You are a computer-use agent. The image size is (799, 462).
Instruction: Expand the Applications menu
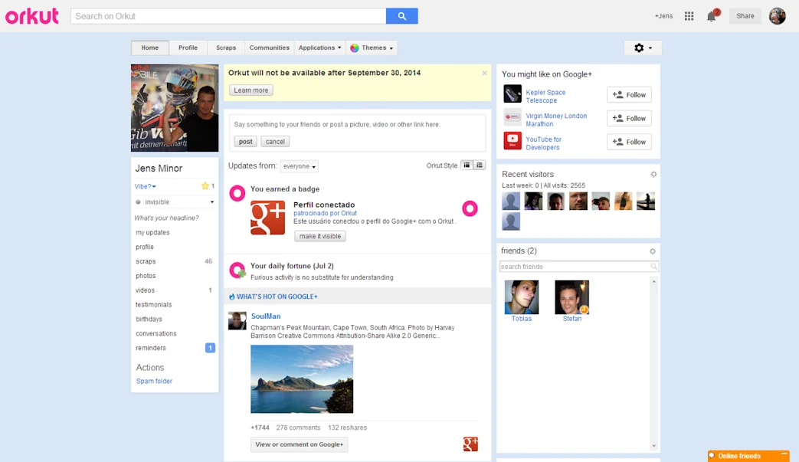319,48
